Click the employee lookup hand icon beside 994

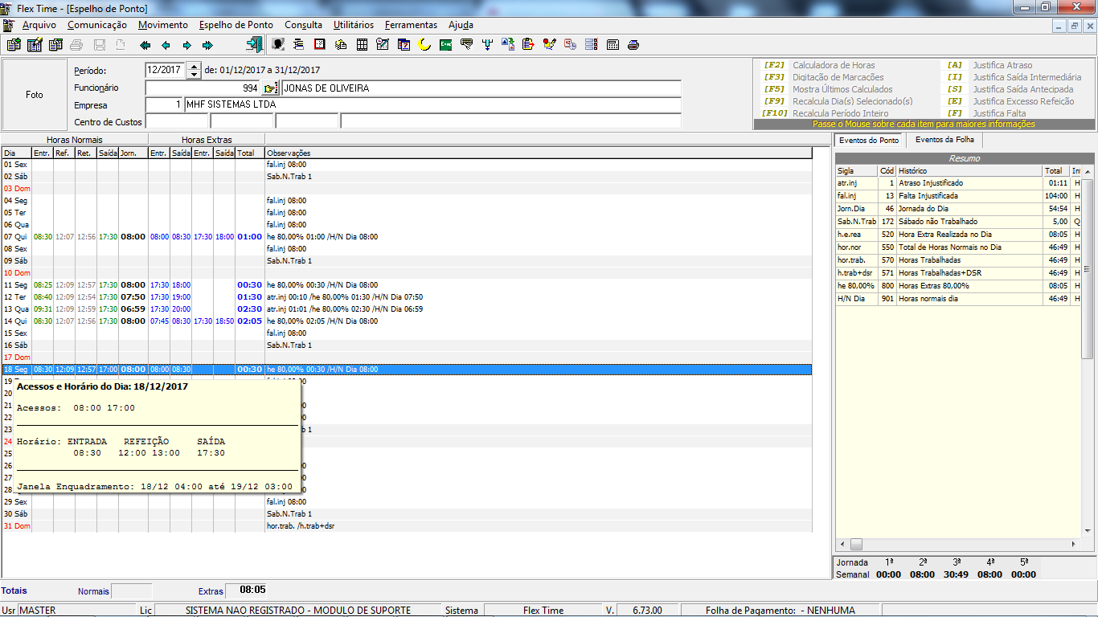tap(270, 88)
